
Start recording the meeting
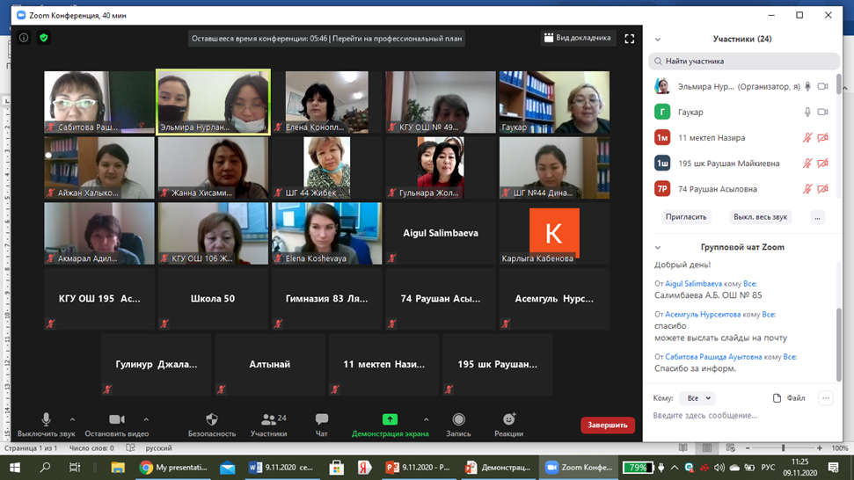point(458,425)
